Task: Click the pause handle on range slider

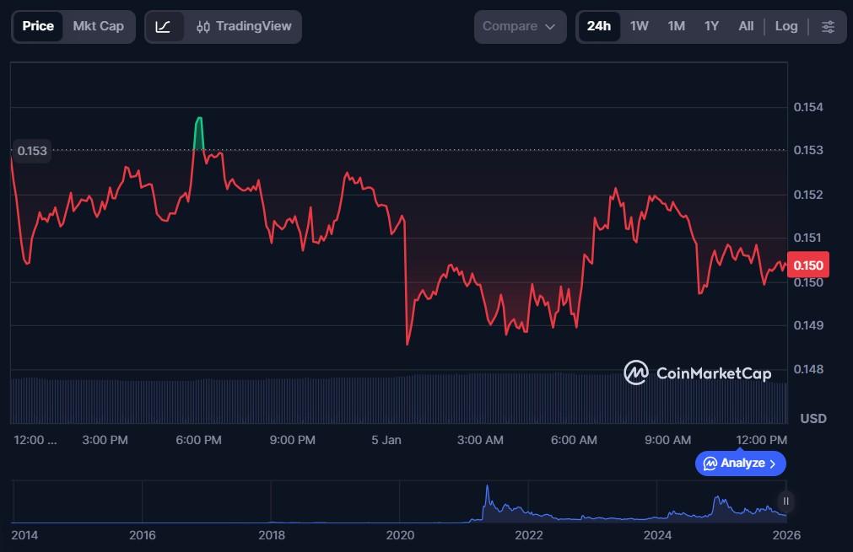Action: [786, 501]
